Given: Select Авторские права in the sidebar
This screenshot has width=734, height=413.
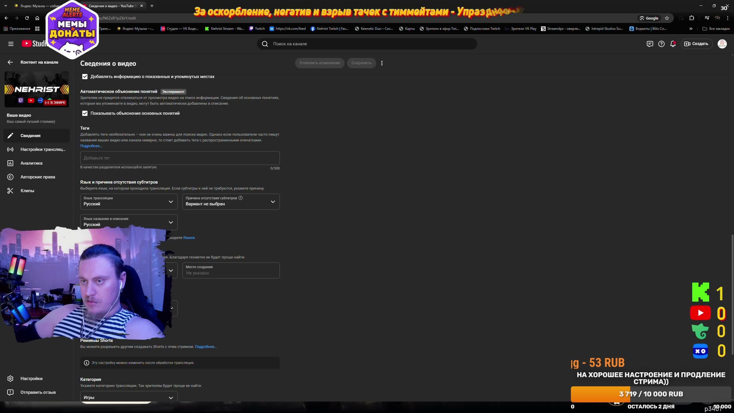Looking at the screenshot, I should [x=38, y=177].
